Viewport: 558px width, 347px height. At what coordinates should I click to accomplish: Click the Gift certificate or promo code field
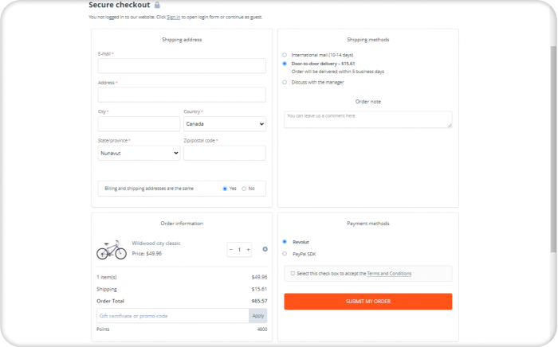click(x=173, y=316)
